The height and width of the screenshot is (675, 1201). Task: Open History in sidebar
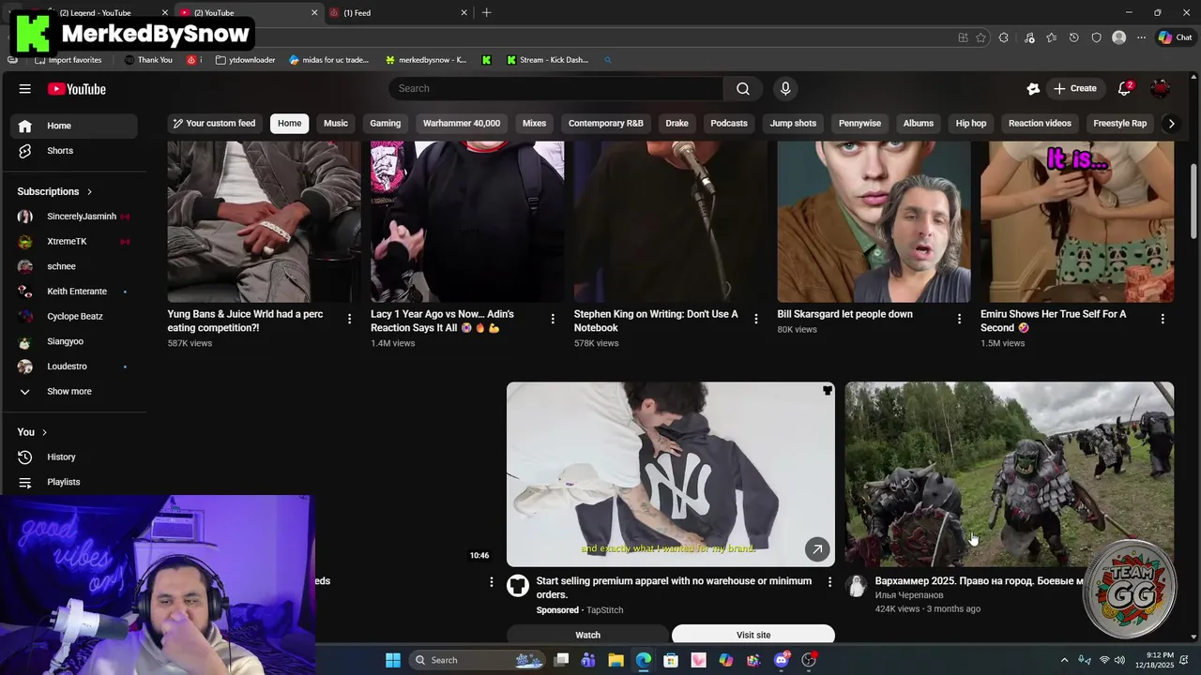(x=62, y=457)
